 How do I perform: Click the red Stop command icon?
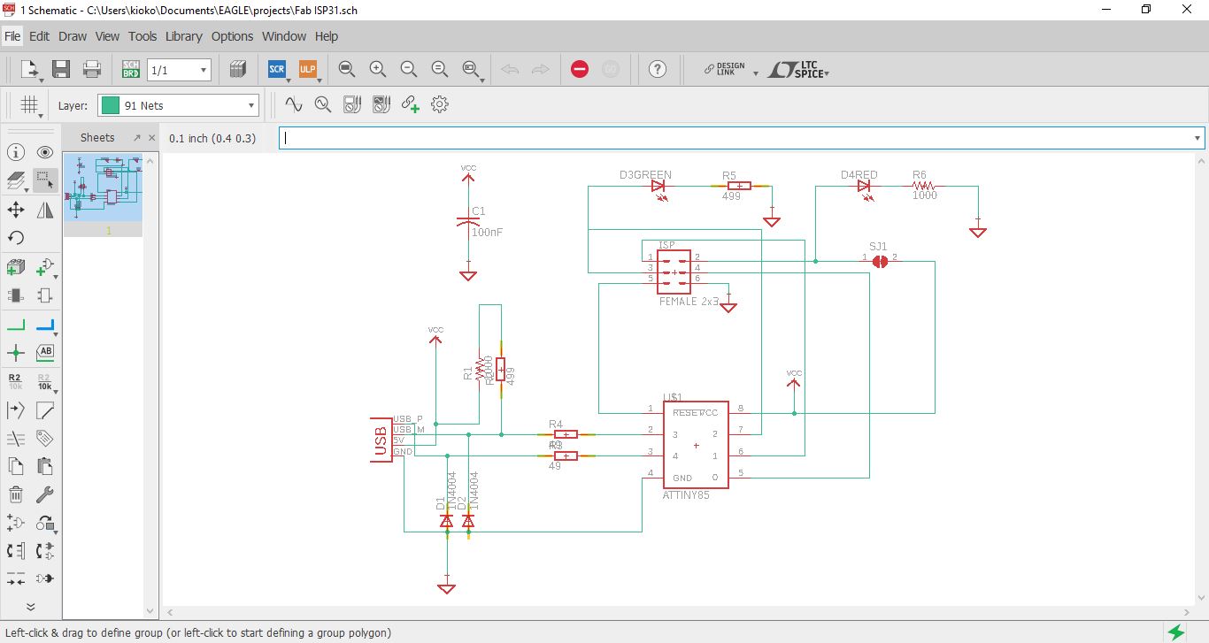click(x=580, y=69)
